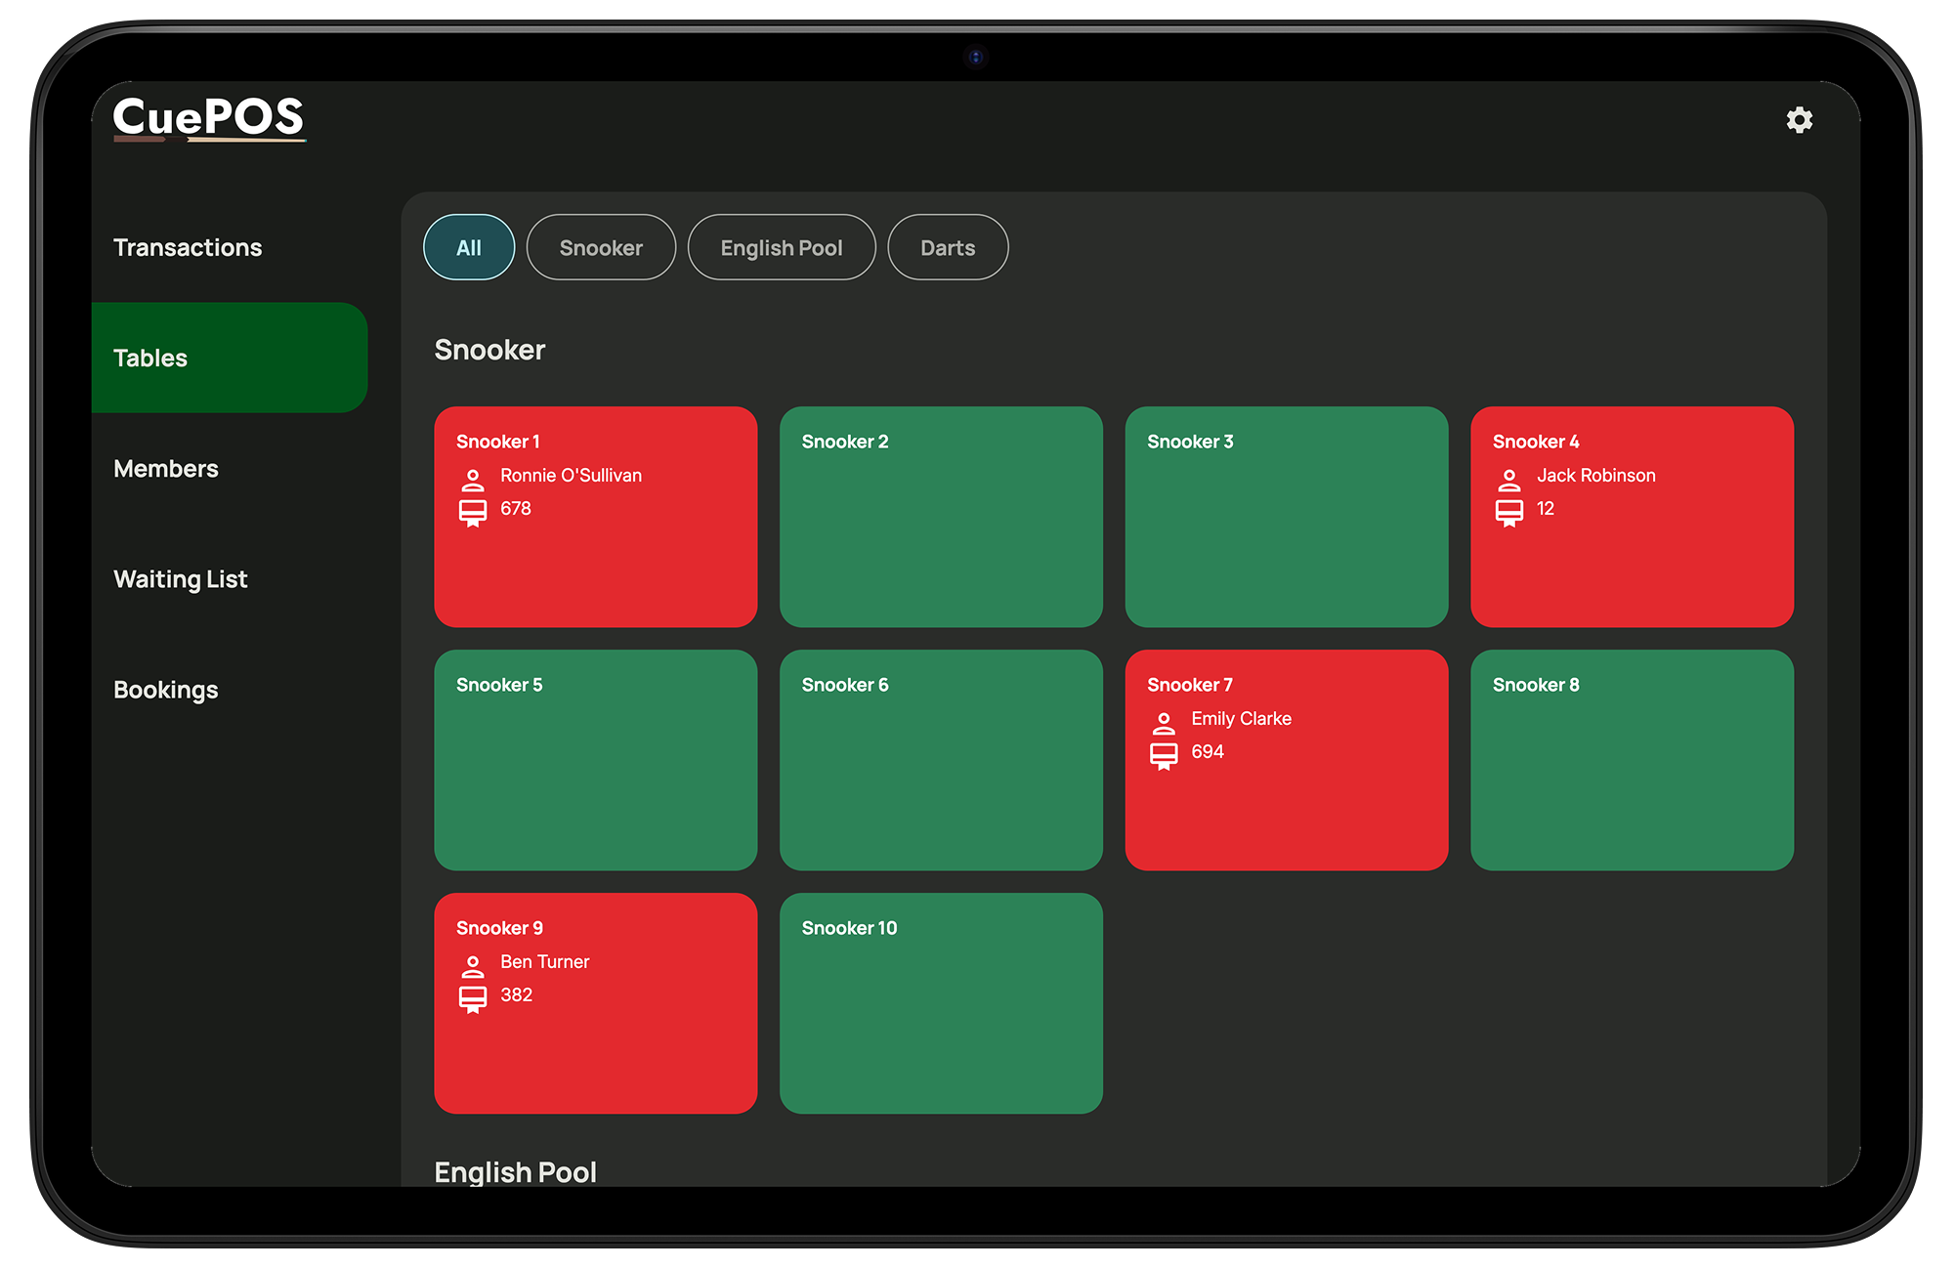
Task: Open the free Snooker 2 table
Action: [941, 517]
